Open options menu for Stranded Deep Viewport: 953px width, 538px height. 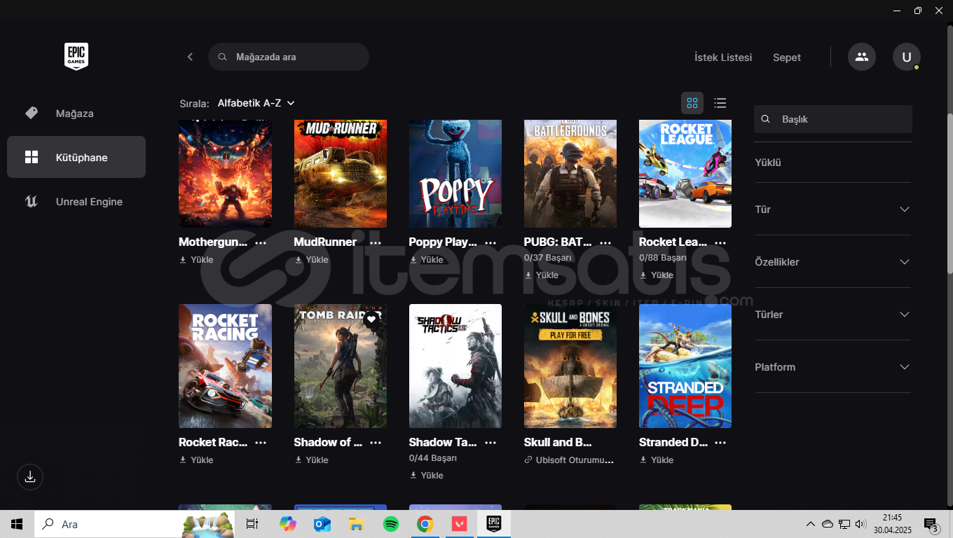pos(720,443)
